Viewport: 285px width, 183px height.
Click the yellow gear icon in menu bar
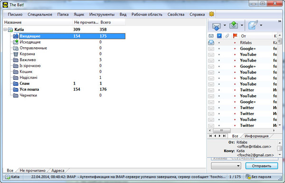tap(211, 14)
